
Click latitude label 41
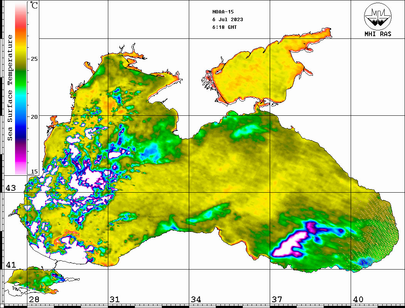click(x=11, y=265)
